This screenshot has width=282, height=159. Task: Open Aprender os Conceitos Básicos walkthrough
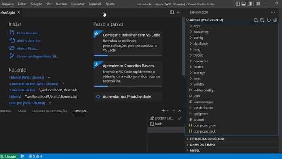click(128, 74)
